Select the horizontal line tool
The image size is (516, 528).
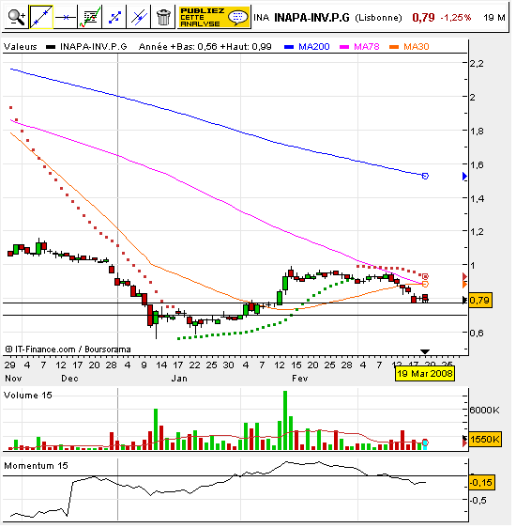pos(66,17)
